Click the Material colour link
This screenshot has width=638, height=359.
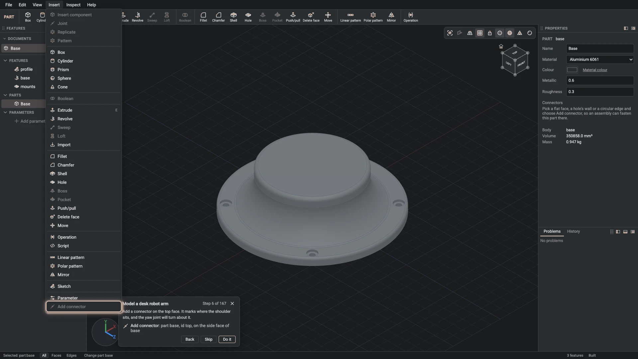(595, 70)
